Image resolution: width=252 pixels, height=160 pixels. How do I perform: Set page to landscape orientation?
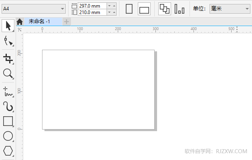click(144, 9)
